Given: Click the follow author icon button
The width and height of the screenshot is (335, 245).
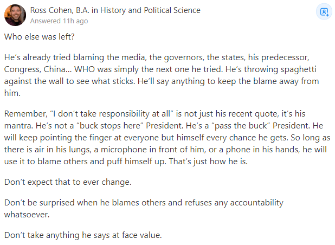Looking at the screenshot, I should pos(324,11).
